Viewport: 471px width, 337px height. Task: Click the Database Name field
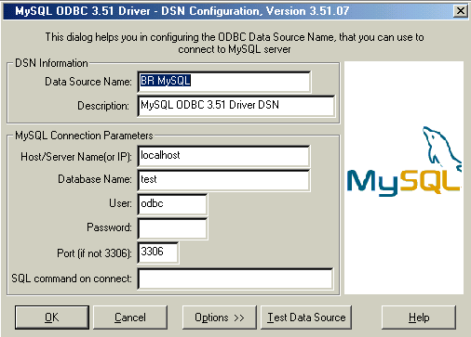pyautogui.click(x=223, y=180)
